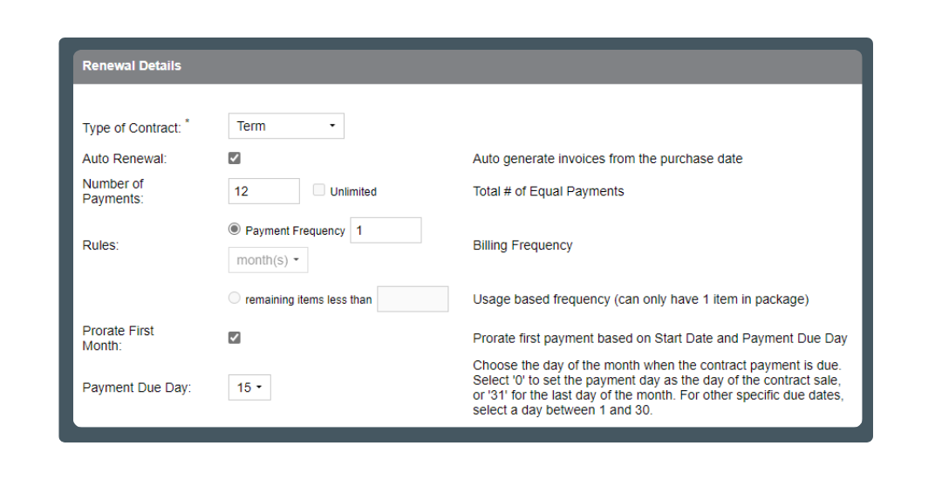Click the Rules label
The height and width of the screenshot is (480, 942).
tap(100, 245)
